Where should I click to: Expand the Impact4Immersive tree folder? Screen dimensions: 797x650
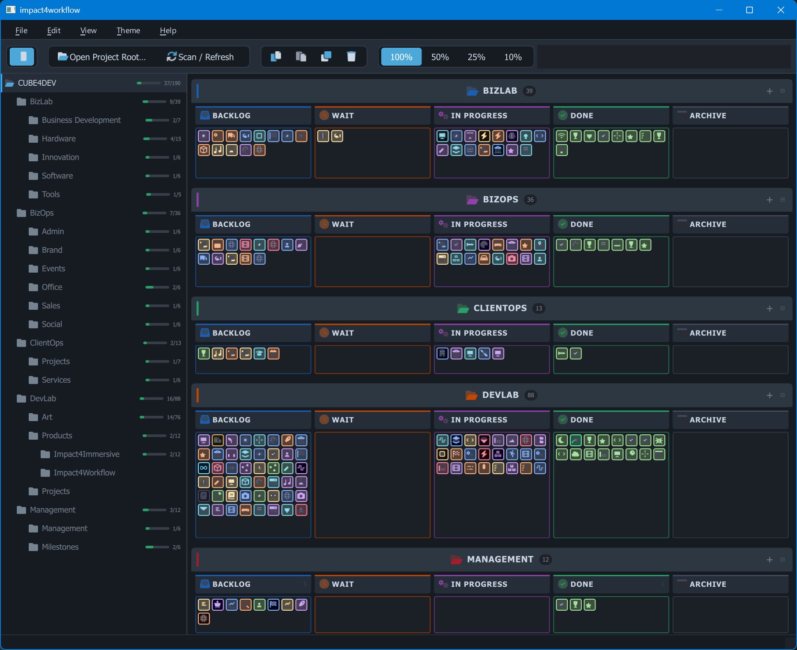86,454
